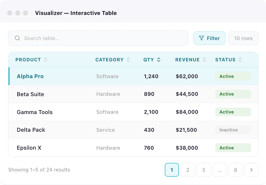Select current page 1 button
Image resolution: width=266 pixels, height=185 pixels.
pyautogui.click(x=172, y=170)
